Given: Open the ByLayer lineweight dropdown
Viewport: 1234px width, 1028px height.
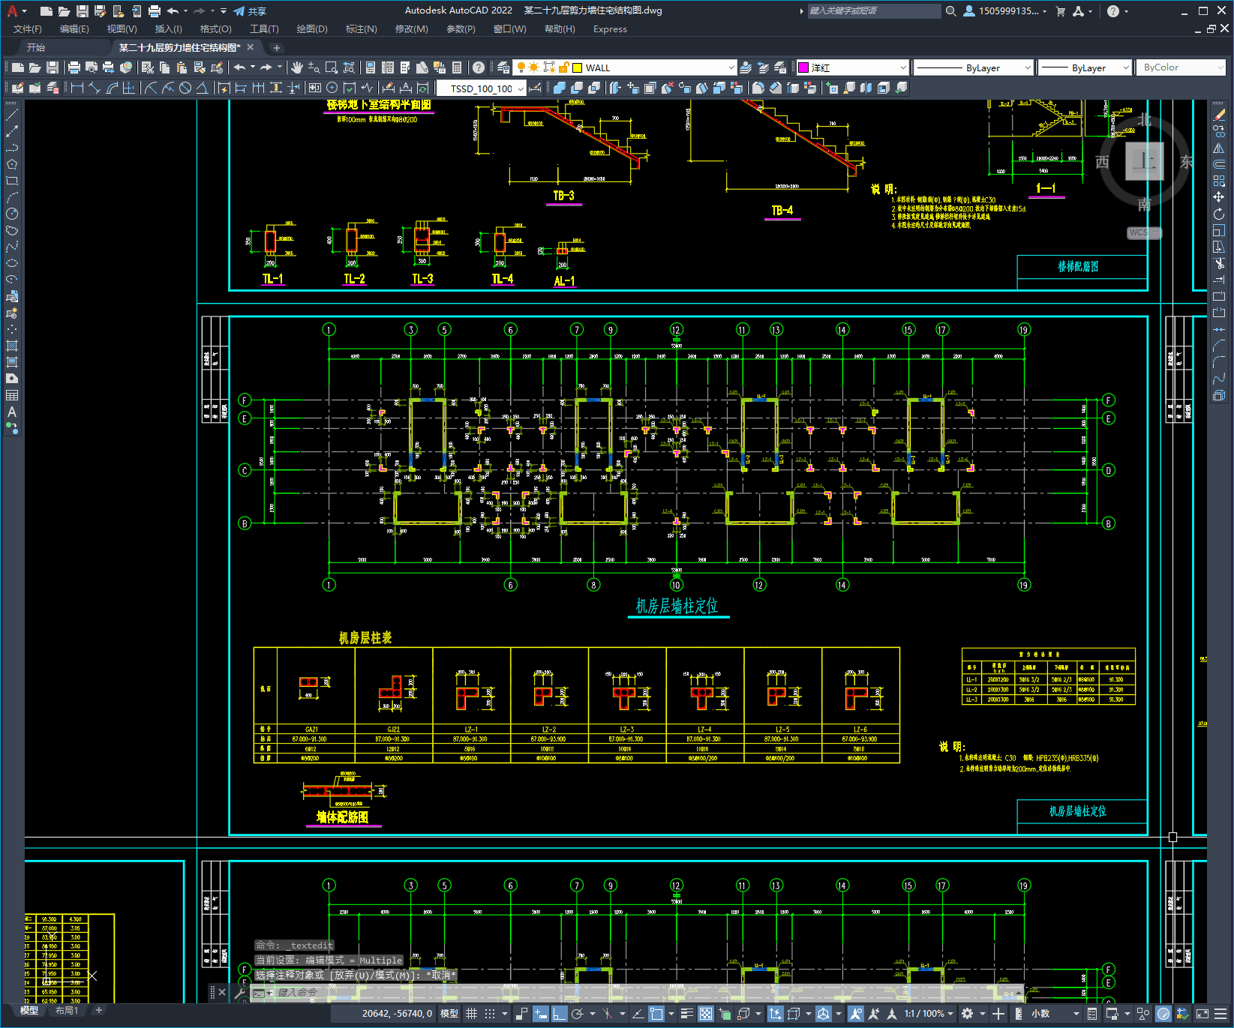Looking at the screenshot, I should pos(1125,67).
